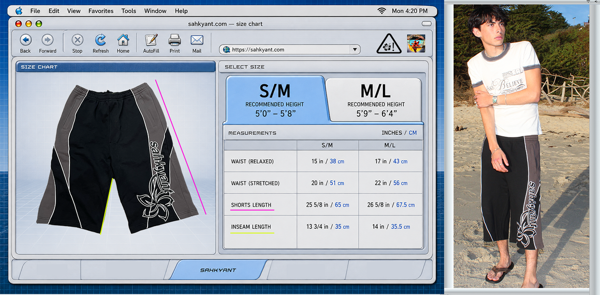
Task: Click the globe icon in the address bar
Action: 226,49
